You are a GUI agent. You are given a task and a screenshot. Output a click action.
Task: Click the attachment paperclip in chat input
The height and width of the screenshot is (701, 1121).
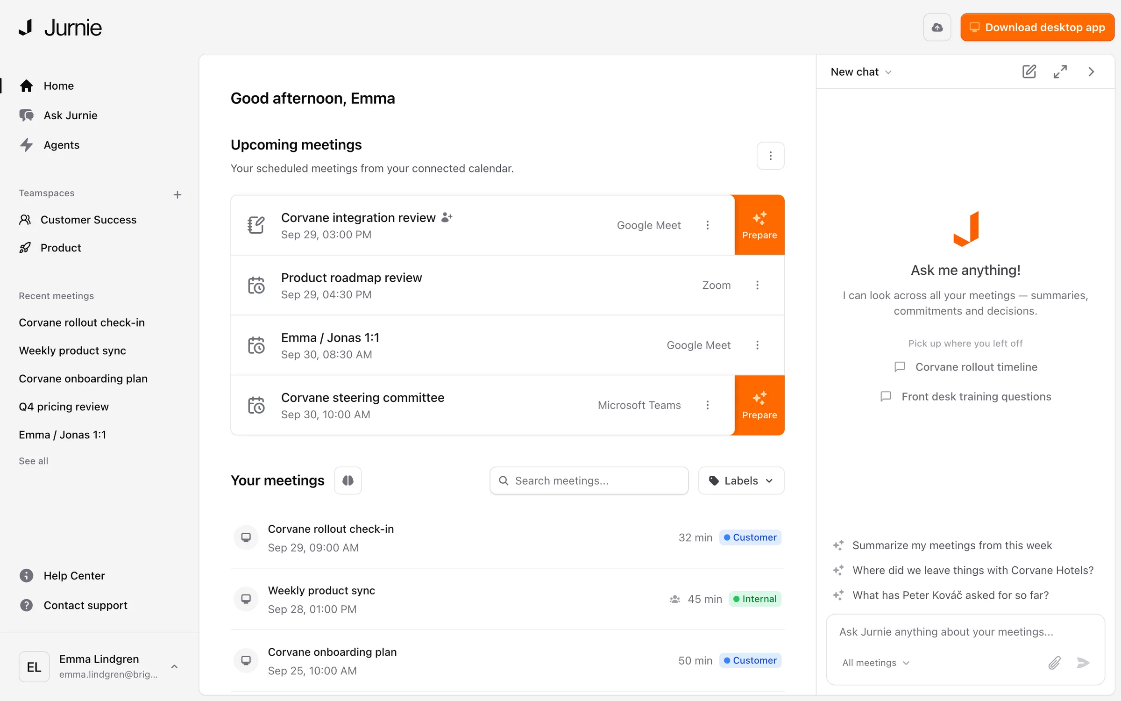[x=1054, y=662]
